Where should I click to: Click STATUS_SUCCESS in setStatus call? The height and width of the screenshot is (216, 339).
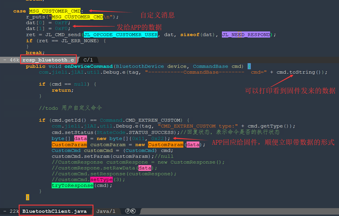click(x=151, y=132)
